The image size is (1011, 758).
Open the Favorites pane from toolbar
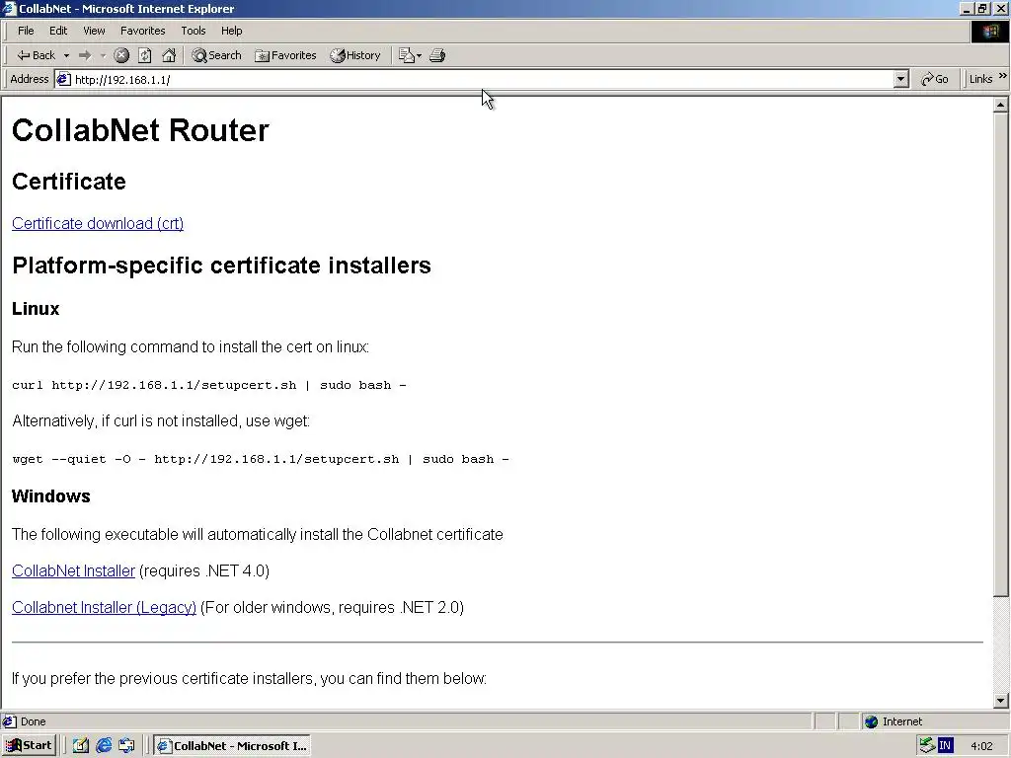(x=285, y=55)
